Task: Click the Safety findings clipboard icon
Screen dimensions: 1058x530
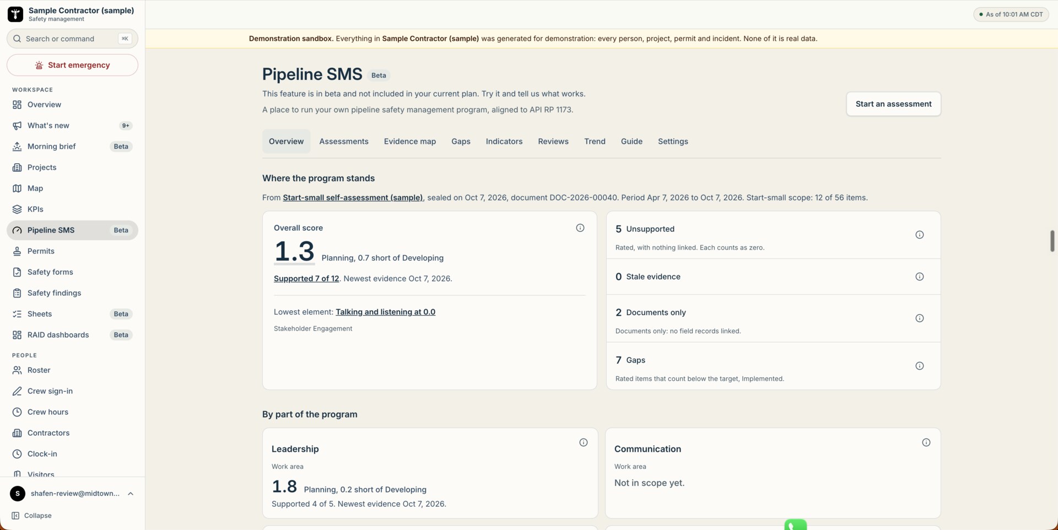Action: click(x=17, y=293)
